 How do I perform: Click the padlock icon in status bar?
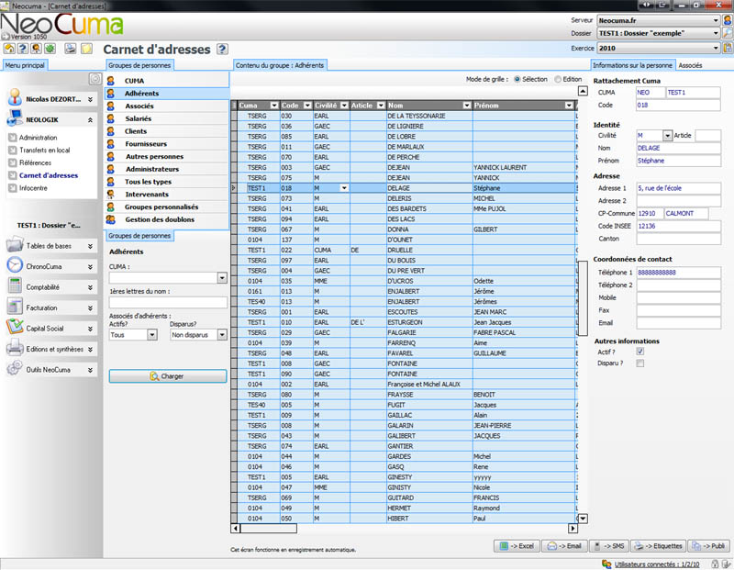[x=715, y=564]
